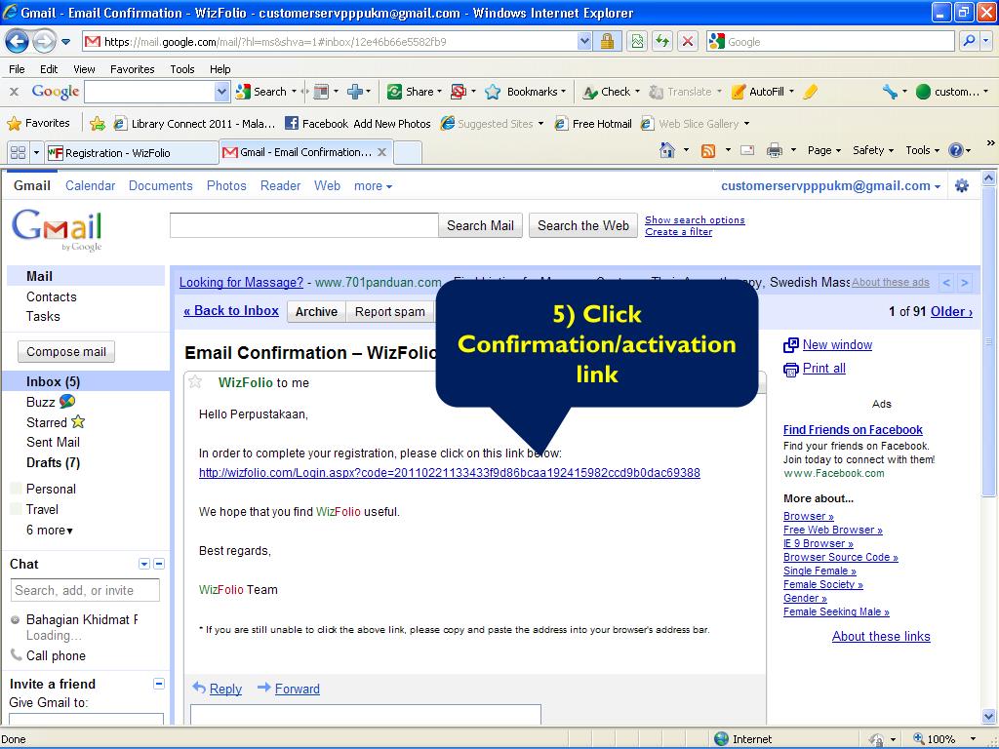Open the Facebook Add New Photos favorite

[x=357, y=124]
